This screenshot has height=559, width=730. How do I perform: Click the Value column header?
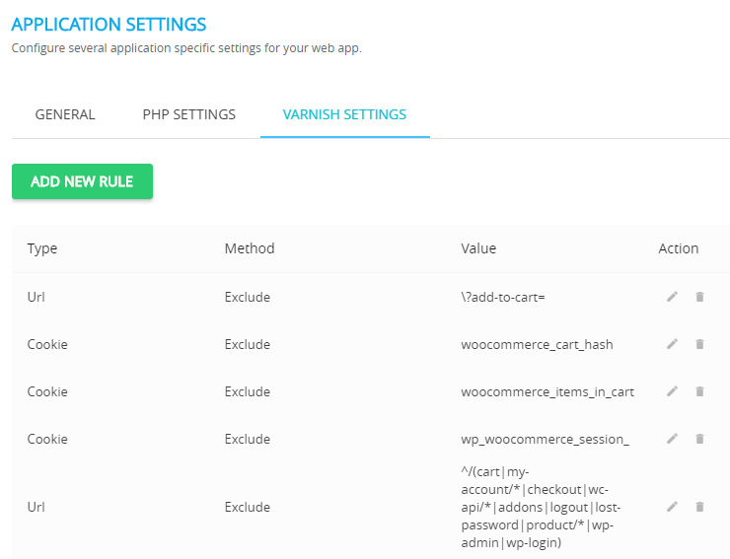[x=478, y=248]
